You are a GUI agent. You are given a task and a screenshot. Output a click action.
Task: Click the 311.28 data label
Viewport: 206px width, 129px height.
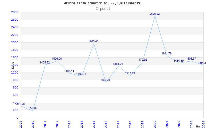[21, 104]
